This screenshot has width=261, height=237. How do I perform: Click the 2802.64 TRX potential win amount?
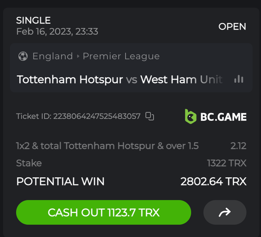click(213, 182)
